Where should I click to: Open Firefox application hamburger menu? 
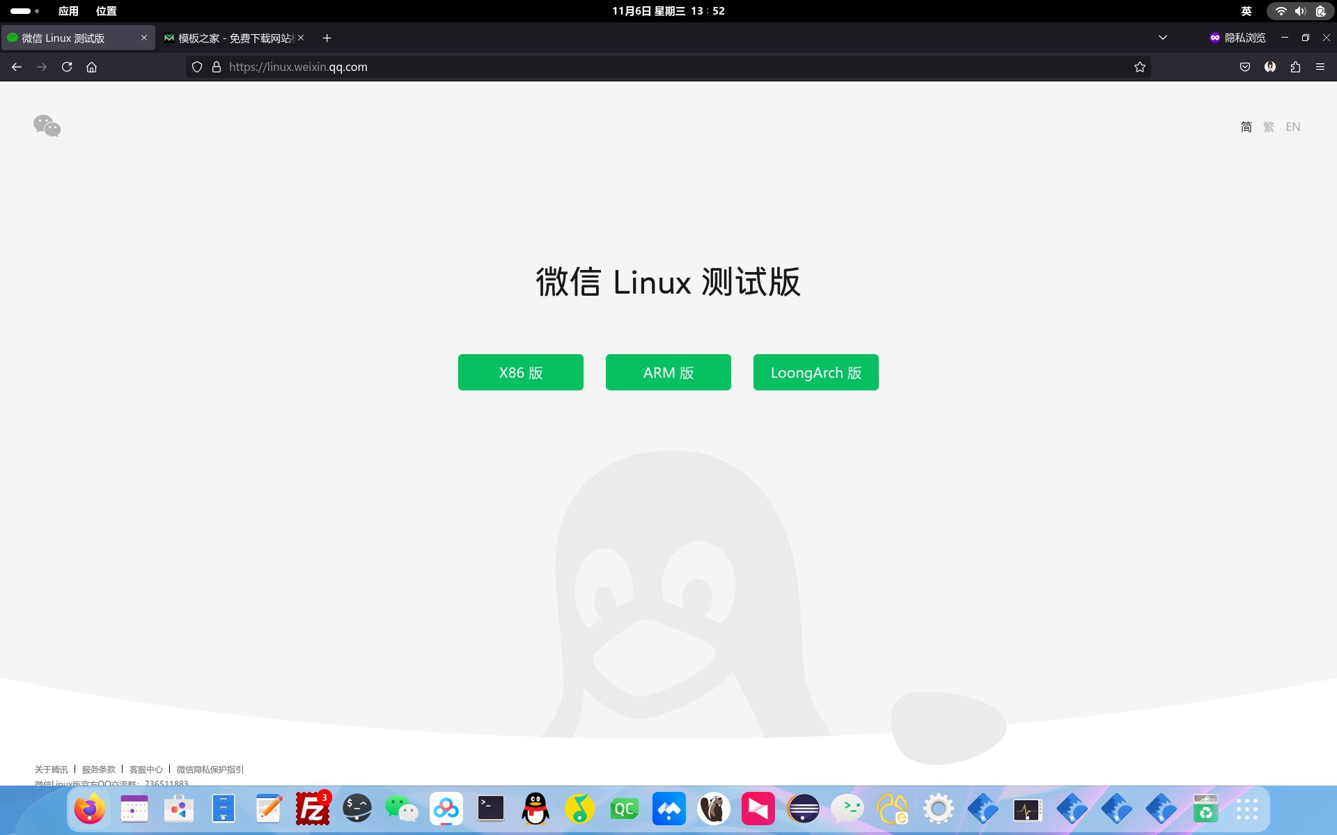[x=1320, y=67]
